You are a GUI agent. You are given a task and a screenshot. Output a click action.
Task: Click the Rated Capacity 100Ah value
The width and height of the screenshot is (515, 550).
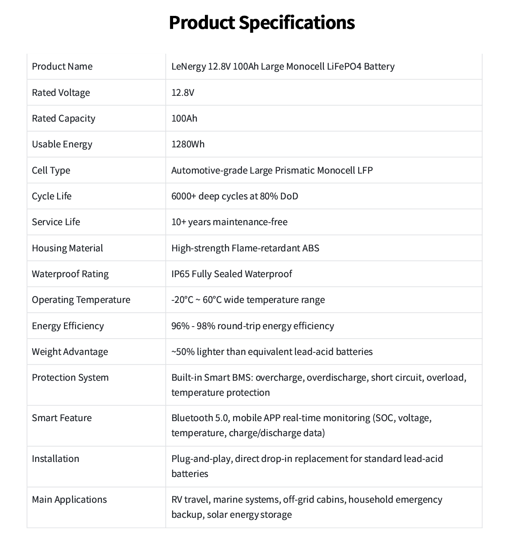(x=184, y=118)
